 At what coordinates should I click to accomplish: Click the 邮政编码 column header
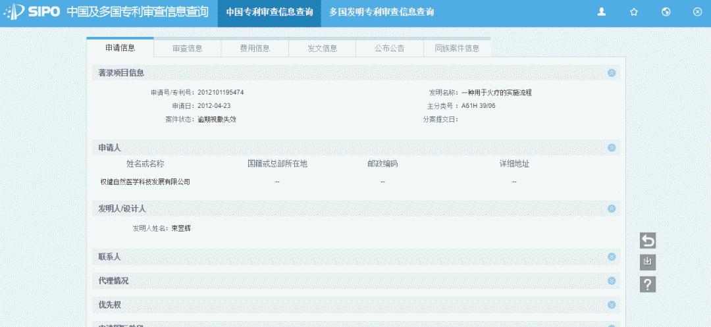point(382,164)
